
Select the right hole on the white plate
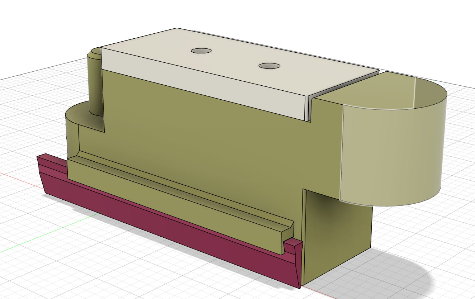269,66
